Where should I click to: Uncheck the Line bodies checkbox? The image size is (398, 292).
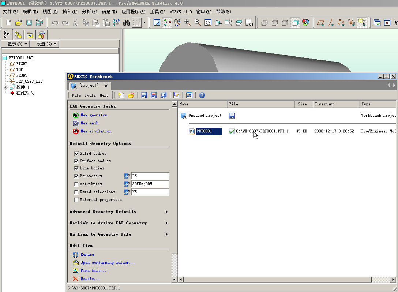pyautogui.click(x=76, y=168)
